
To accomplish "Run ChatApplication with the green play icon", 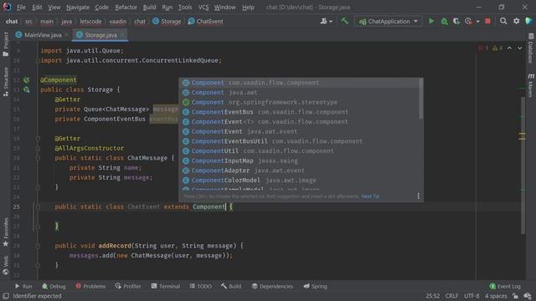I will [x=431, y=21].
